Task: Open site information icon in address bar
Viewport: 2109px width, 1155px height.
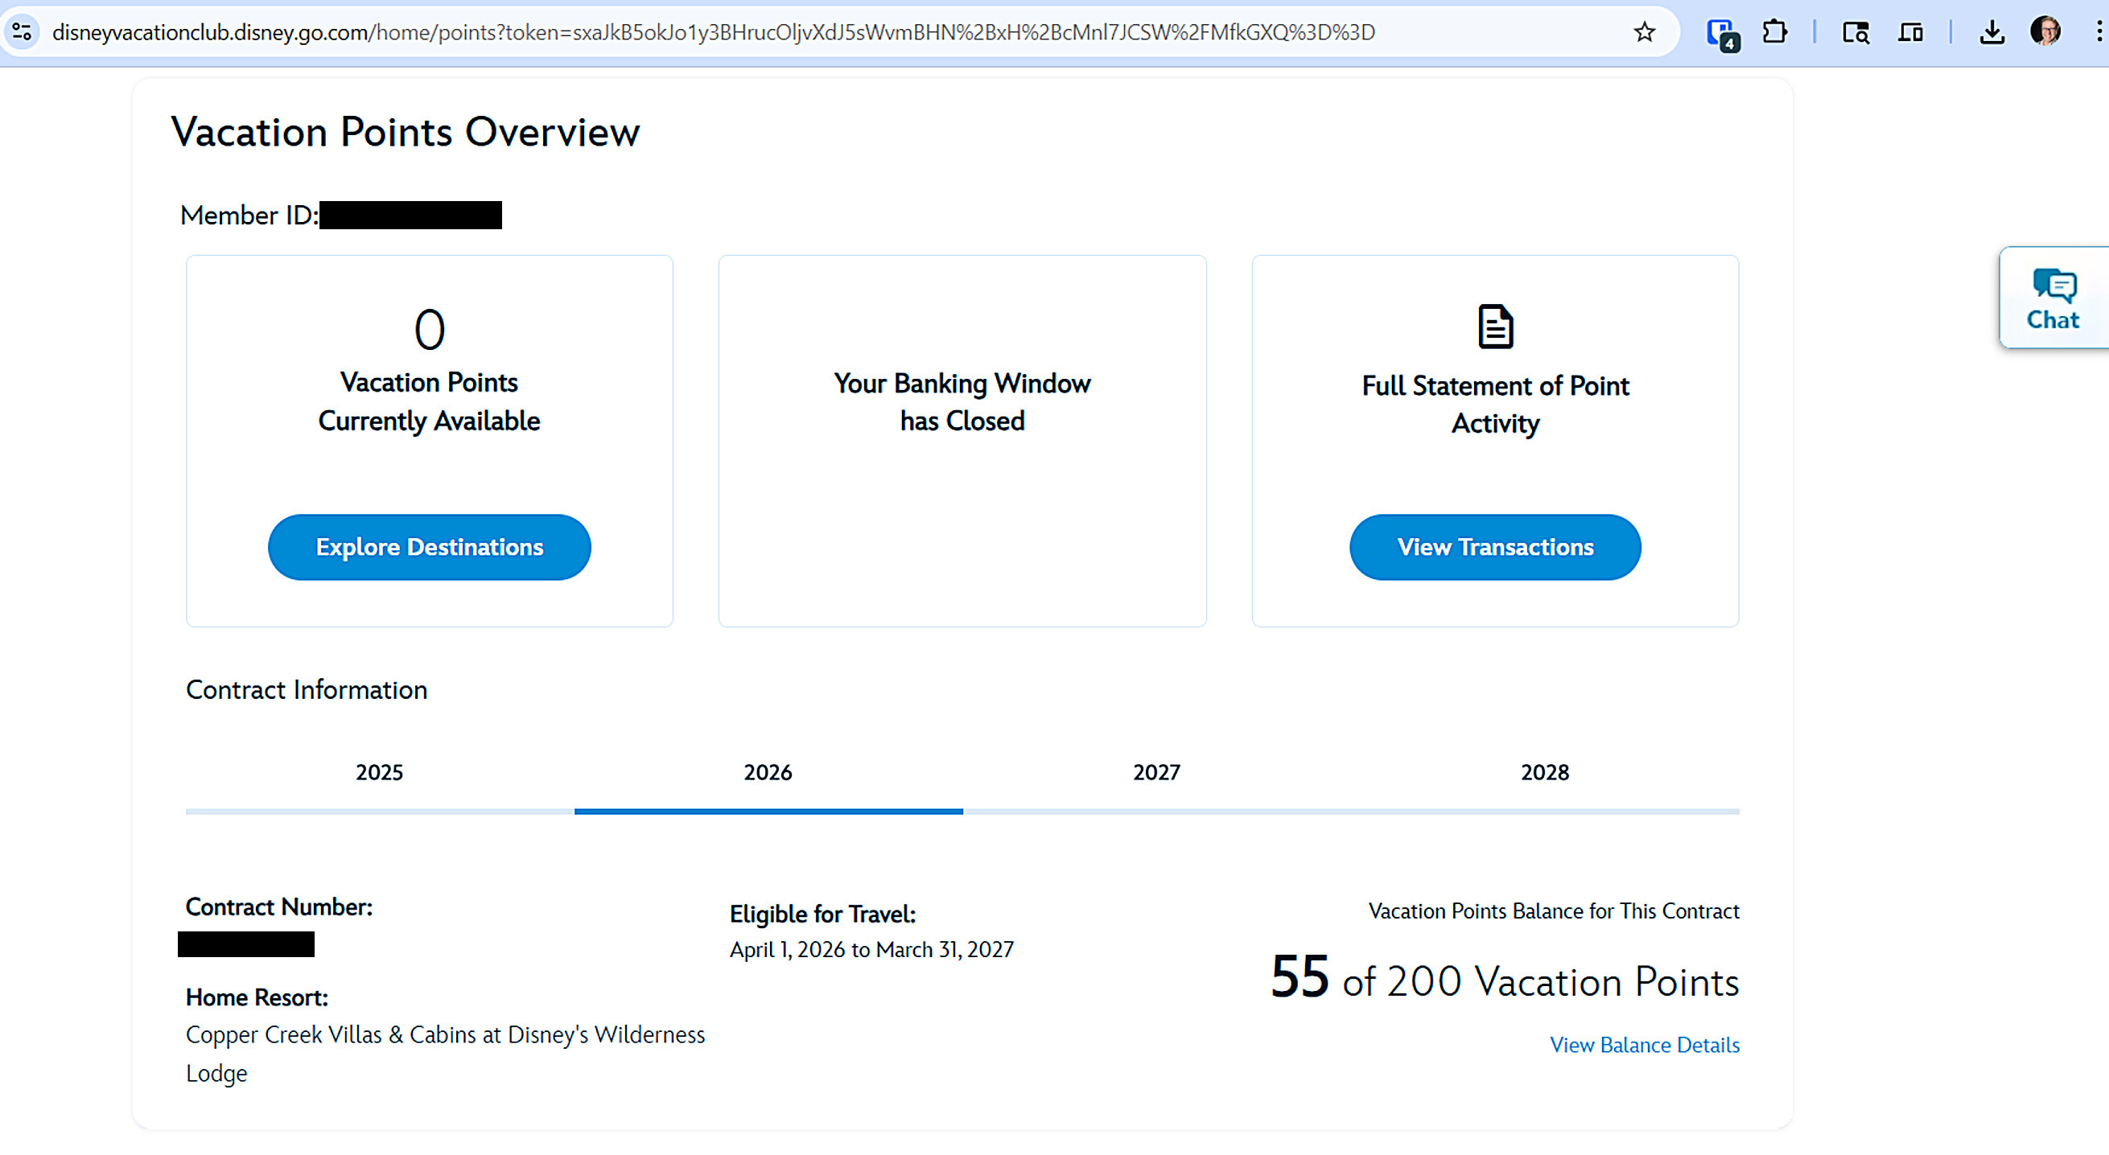Action: (22, 32)
